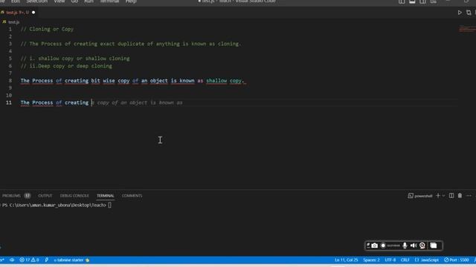The height and width of the screenshot is (267, 476).
Task: Run the current JavaScript file
Action: point(460,13)
